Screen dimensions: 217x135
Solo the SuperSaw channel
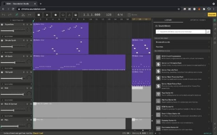pyautogui.click(x=27, y=24)
